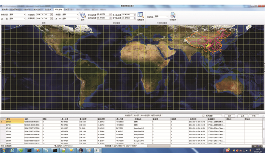Click the 行政查询 administrative query icon
Viewport: 265px width, 153px height.
173,15
